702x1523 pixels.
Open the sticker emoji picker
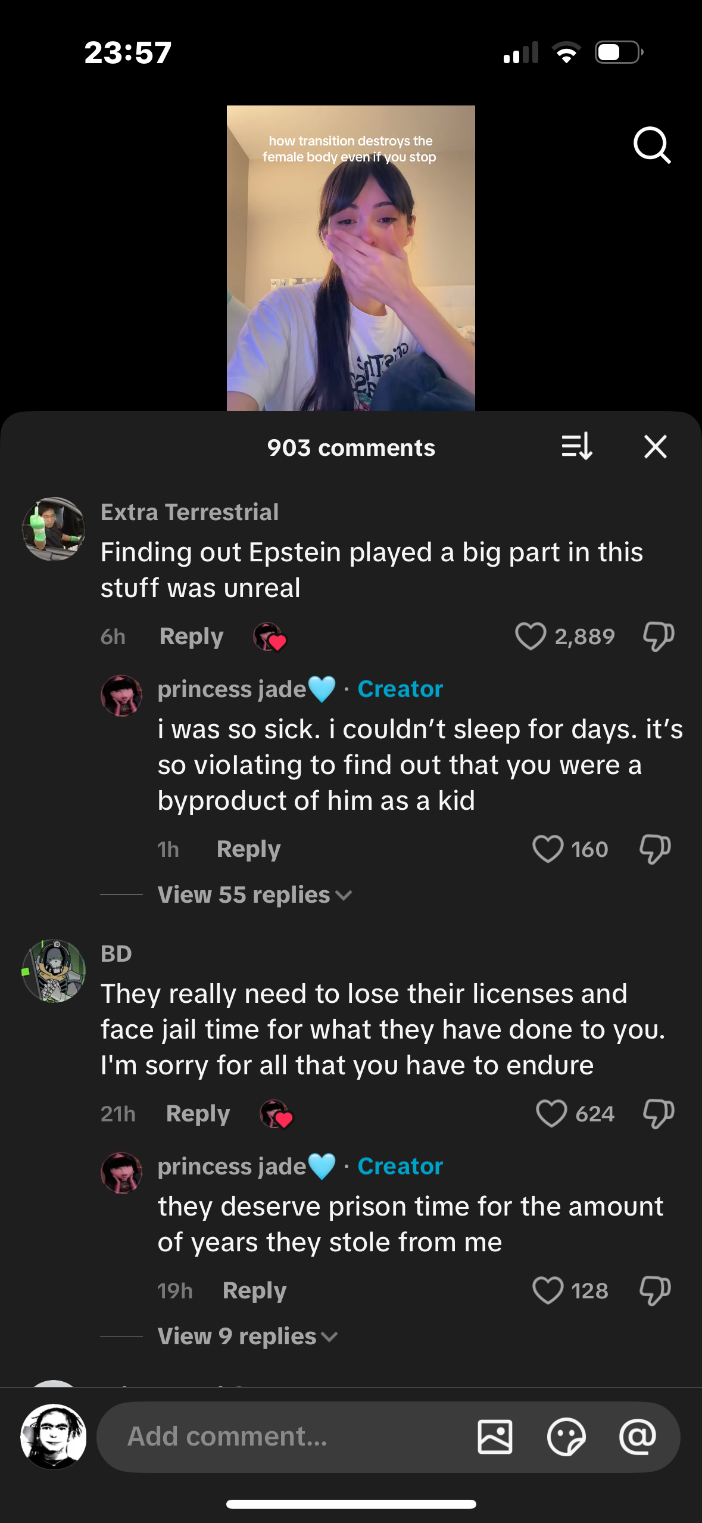566,1437
